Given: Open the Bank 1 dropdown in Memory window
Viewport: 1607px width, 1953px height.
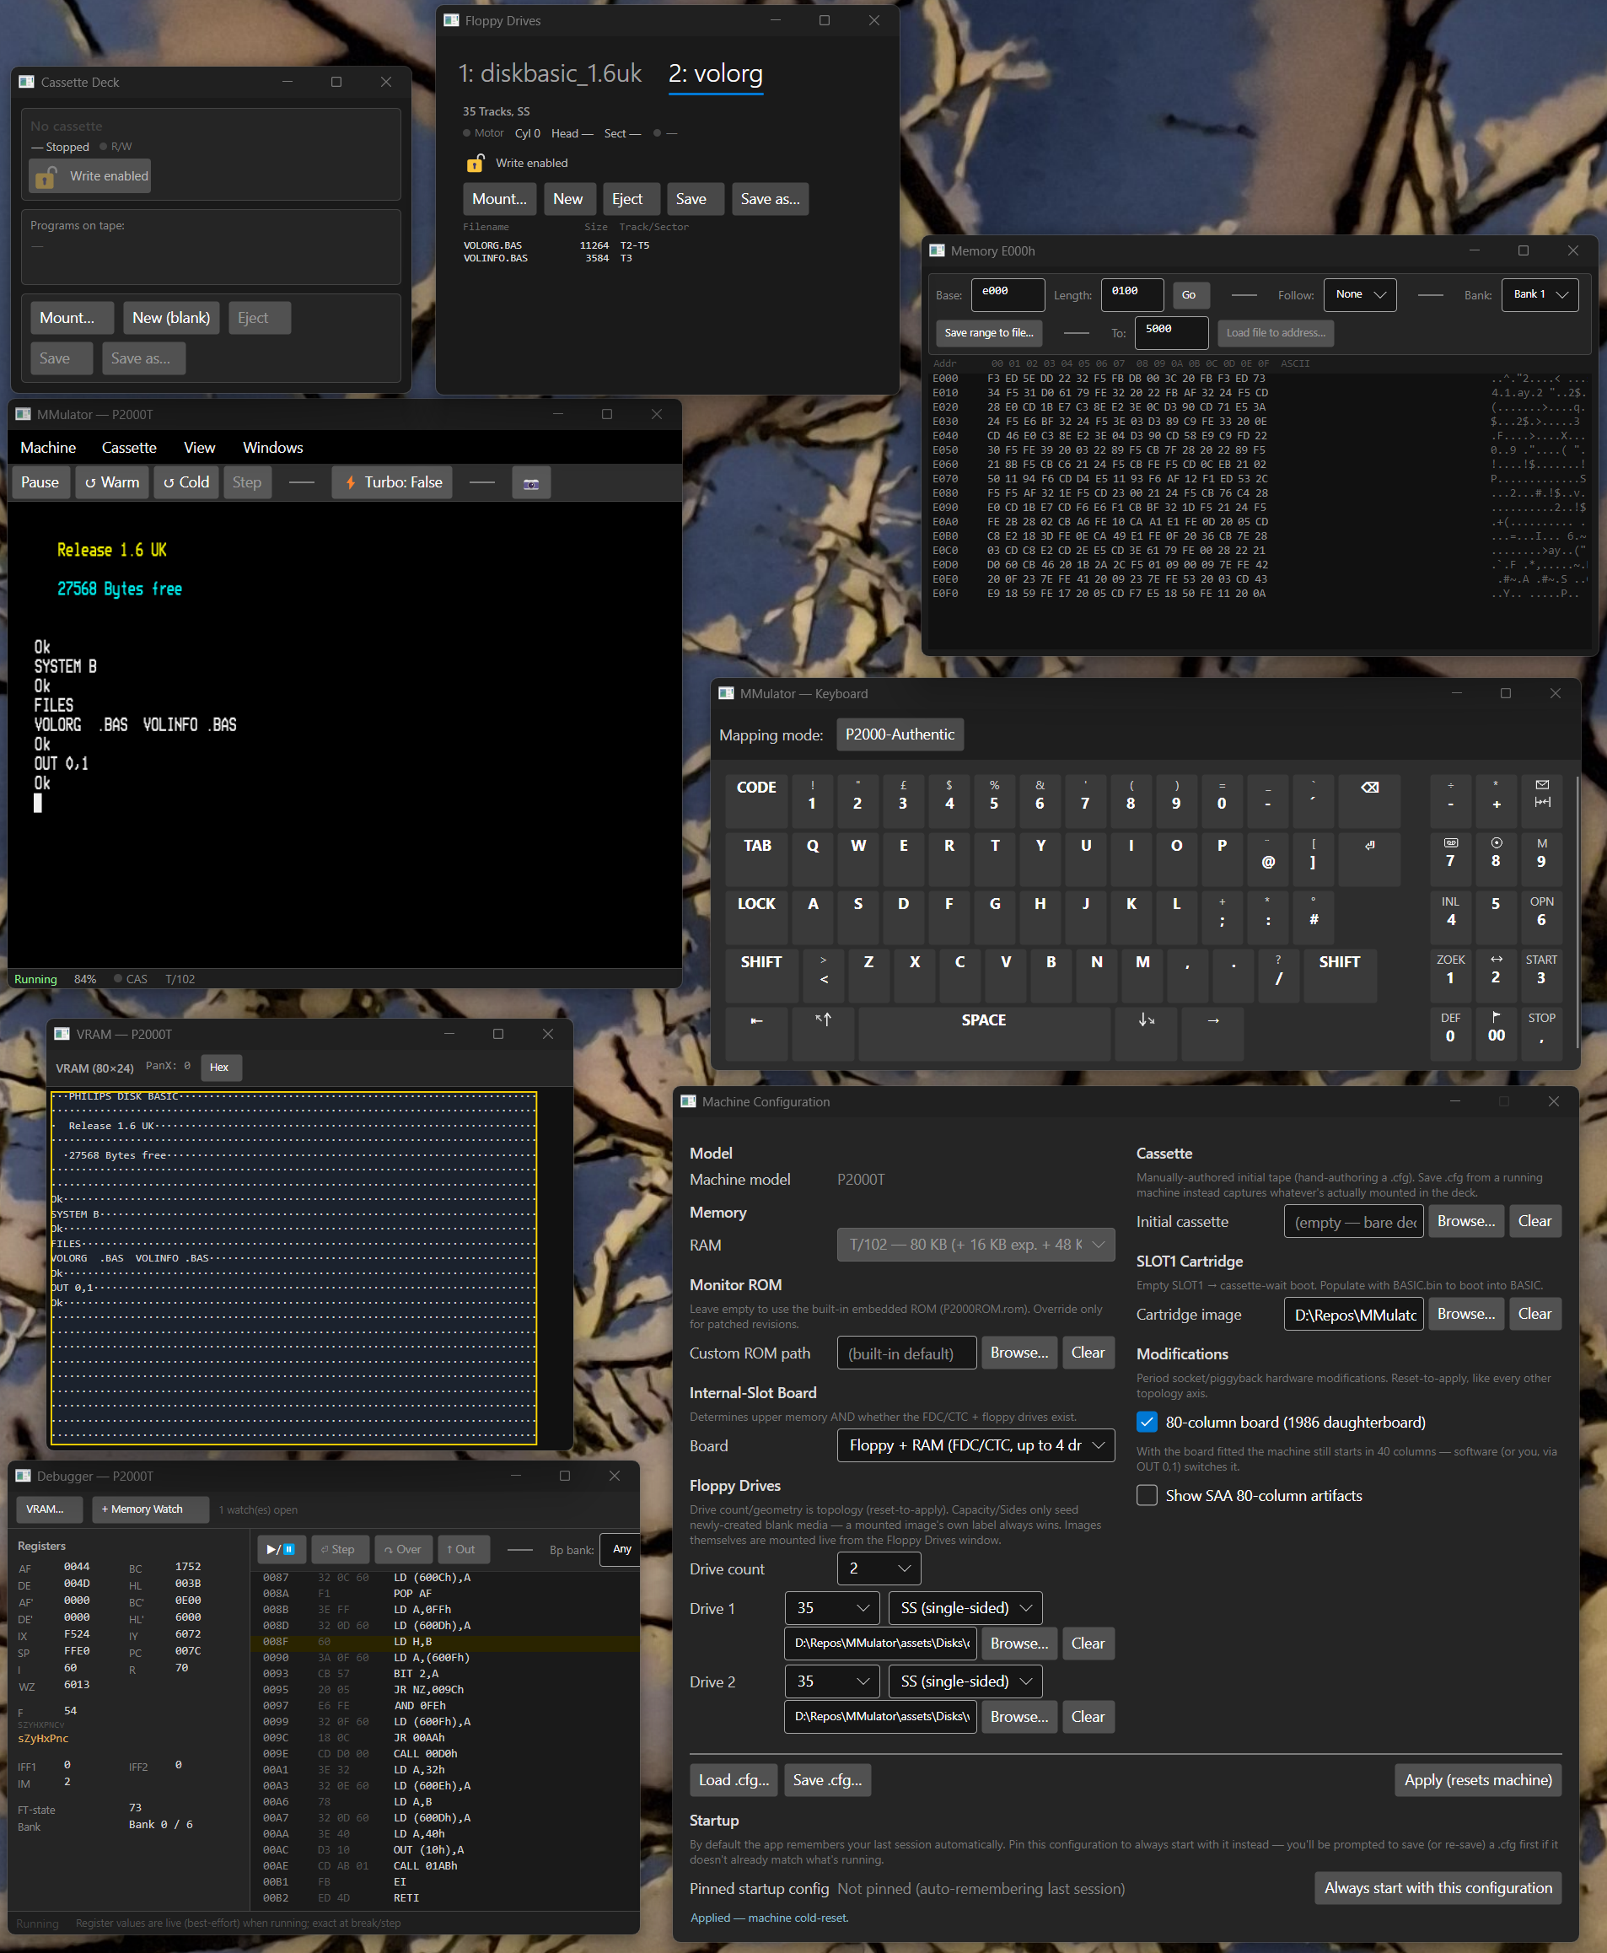Looking at the screenshot, I should point(1540,295).
